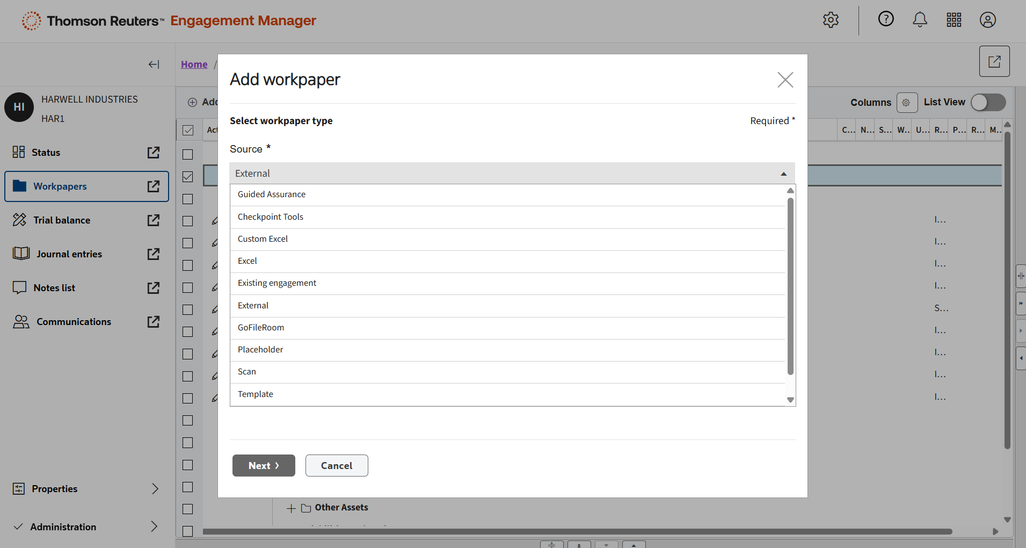Expand the Properties section
Viewport: 1026px width, 548px height.
click(155, 488)
